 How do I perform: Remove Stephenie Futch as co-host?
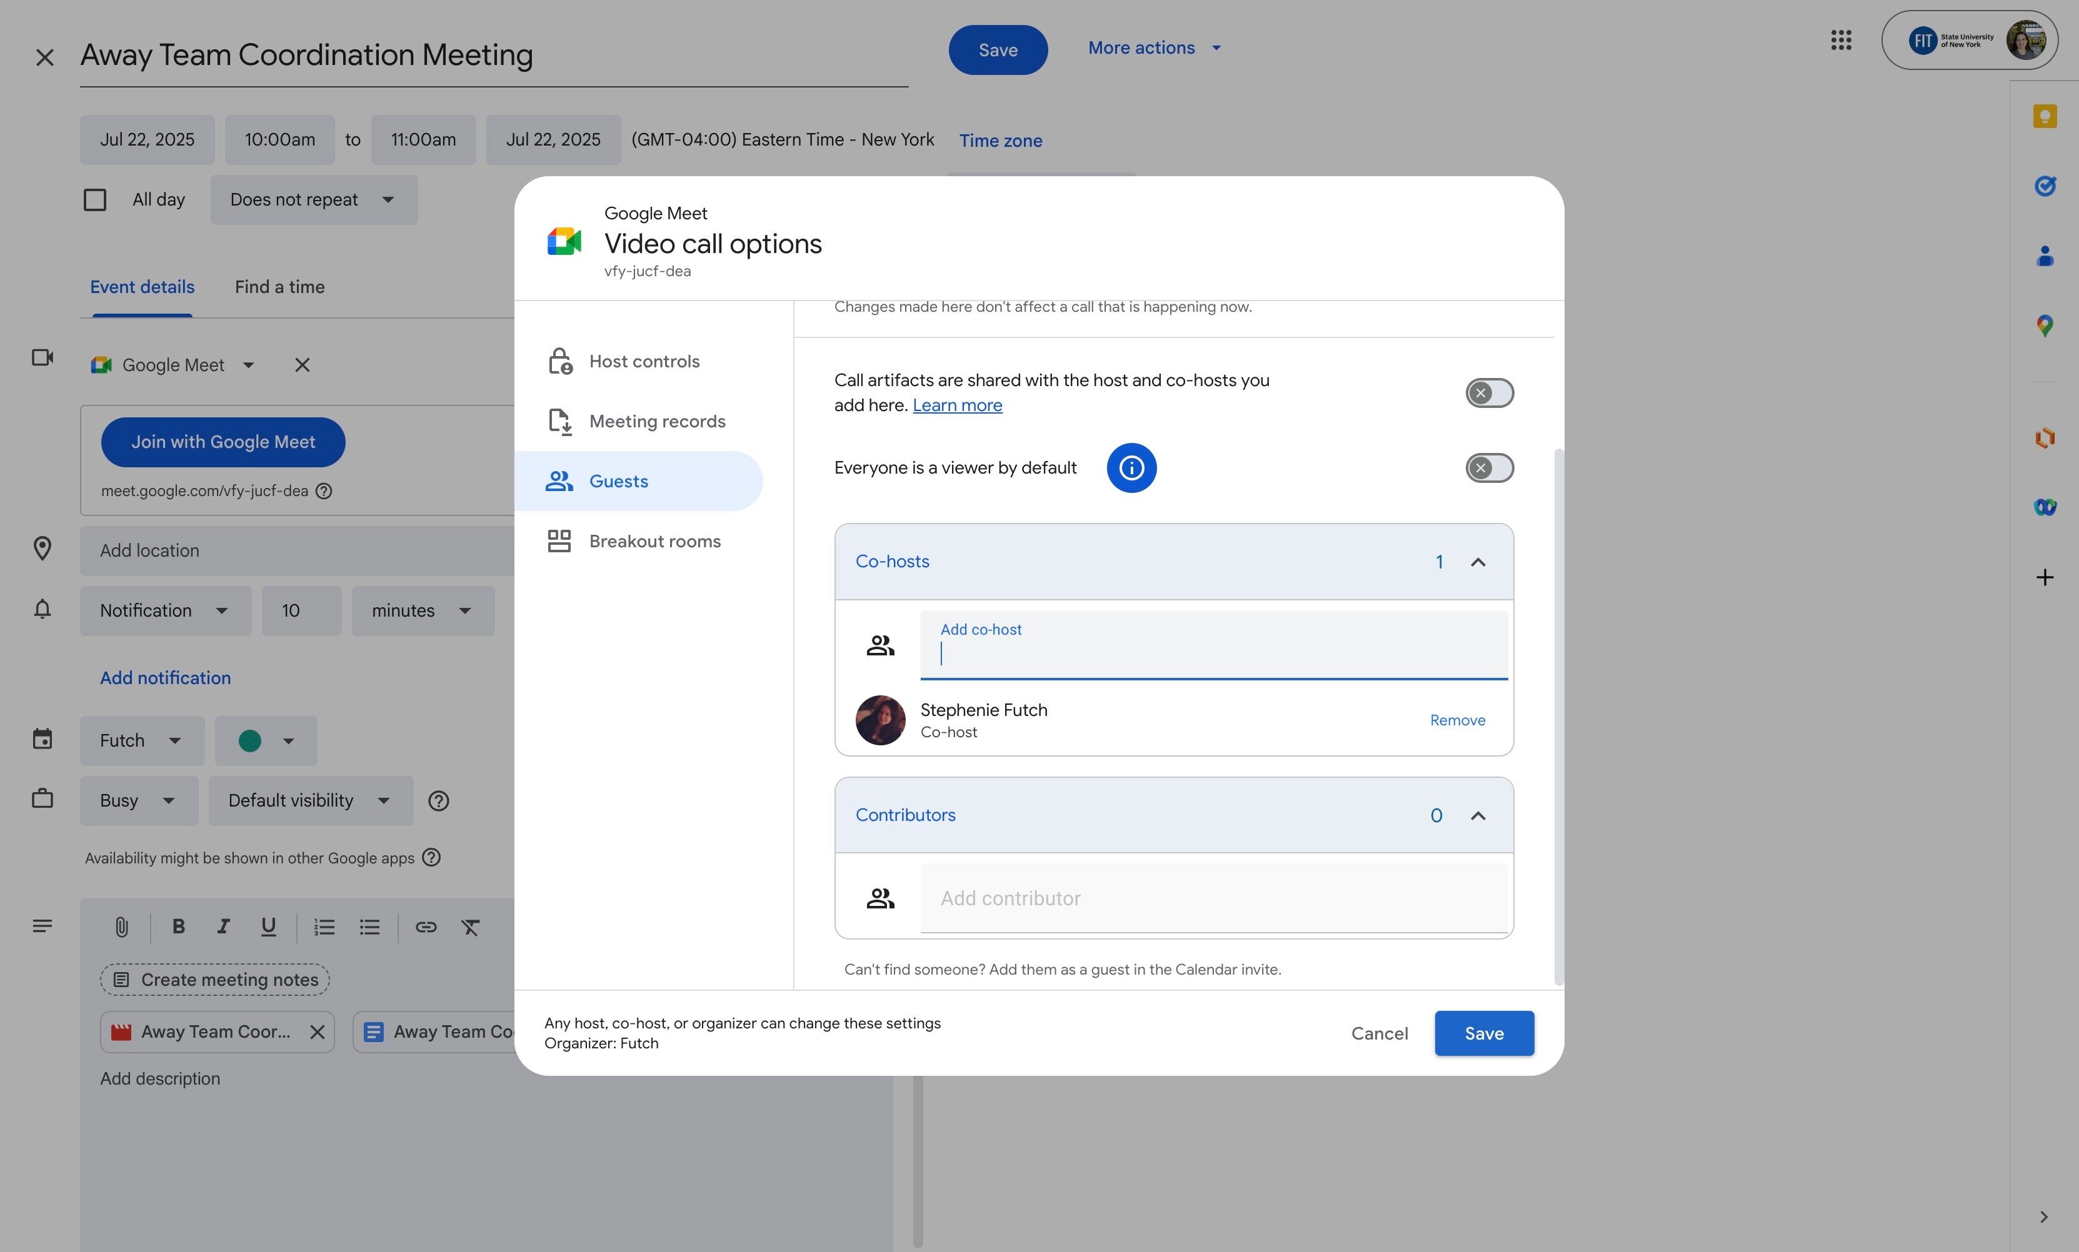[1457, 720]
